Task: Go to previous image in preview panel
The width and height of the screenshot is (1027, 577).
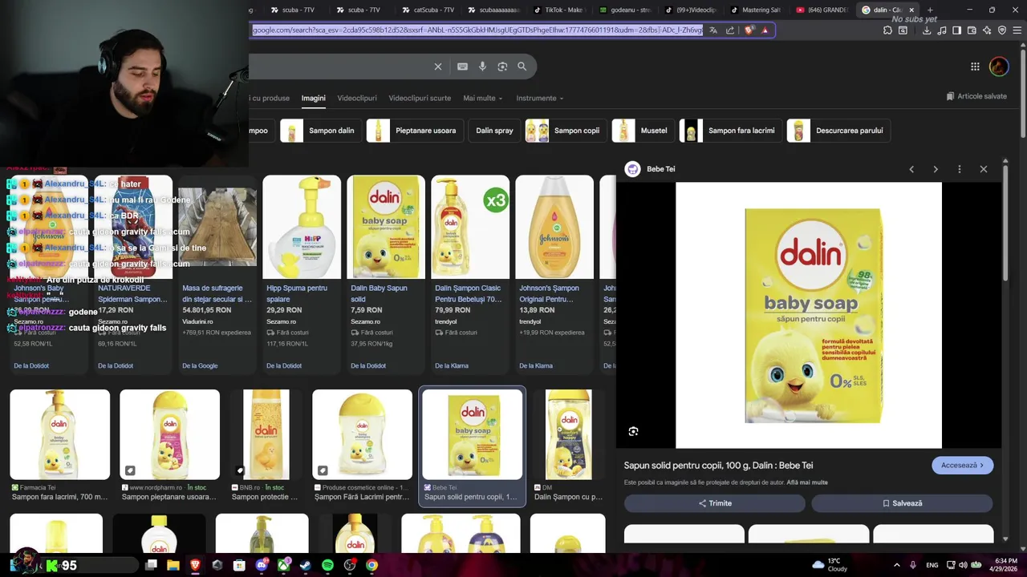Action: pyautogui.click(x=911, y=169)
